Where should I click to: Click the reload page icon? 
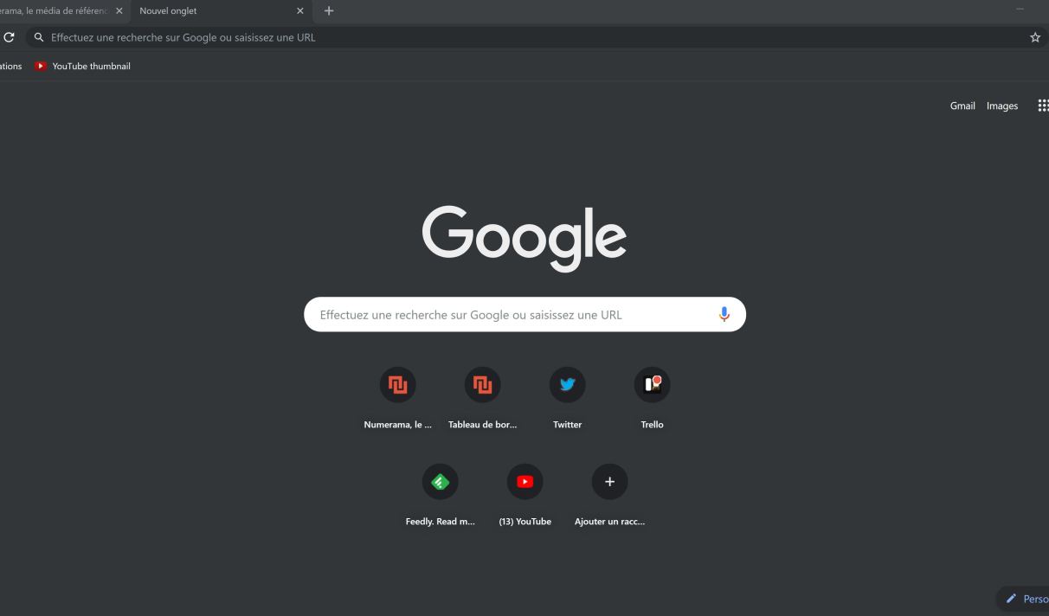pyautogui.click(x=9, y=37)
